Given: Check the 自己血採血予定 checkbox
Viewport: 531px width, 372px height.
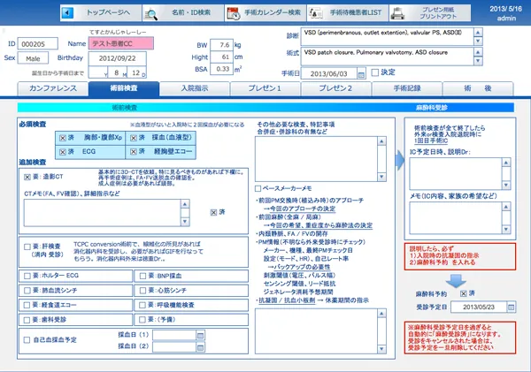Looking at the screenshot, I should pos(27,340).
